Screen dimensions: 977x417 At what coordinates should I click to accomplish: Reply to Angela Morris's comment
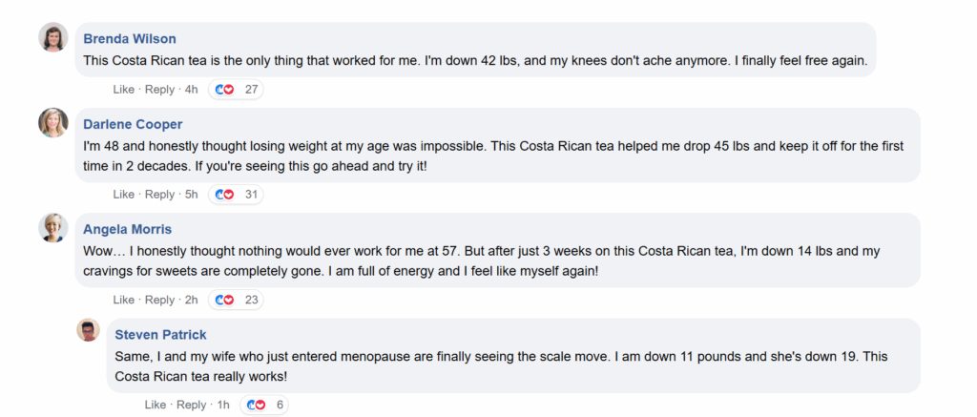point(159,300)
